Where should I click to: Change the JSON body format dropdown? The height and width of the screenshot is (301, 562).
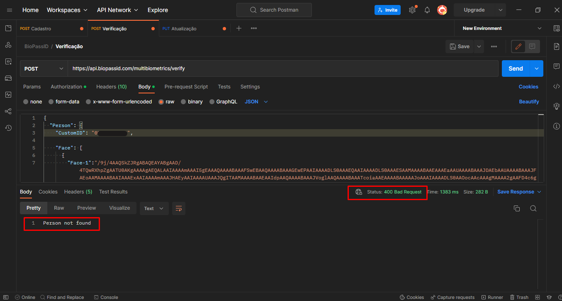coord(256,102)
